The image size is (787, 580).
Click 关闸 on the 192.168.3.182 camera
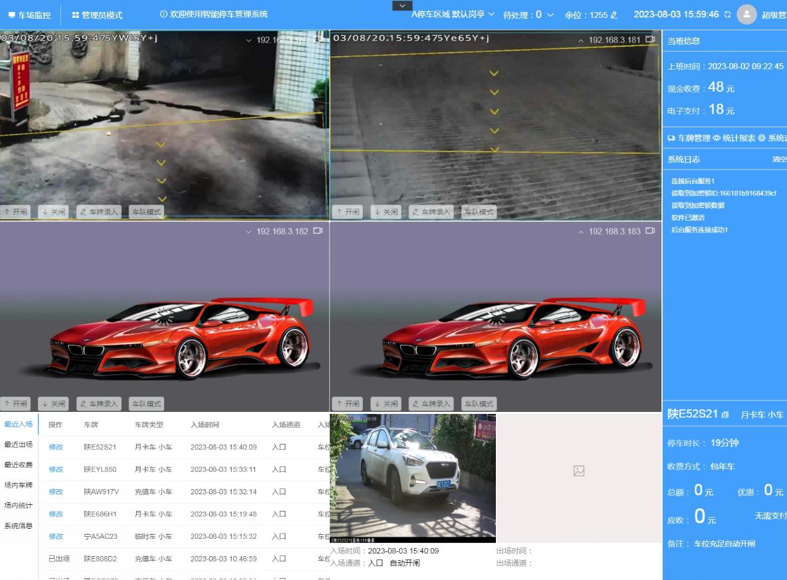[x=54, y=403]
